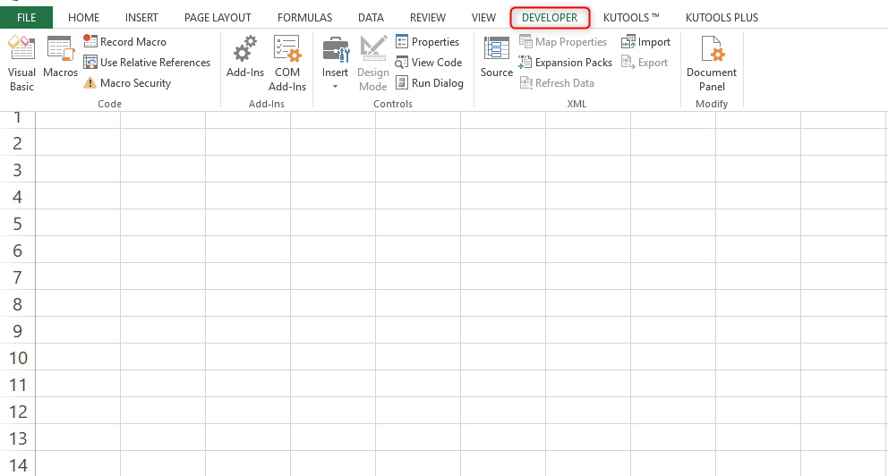Image resolution: width=888 pixels, height=476 pixels.
Task: Select row 5 header
Action: pyautogui.click(x=18, y=223)
